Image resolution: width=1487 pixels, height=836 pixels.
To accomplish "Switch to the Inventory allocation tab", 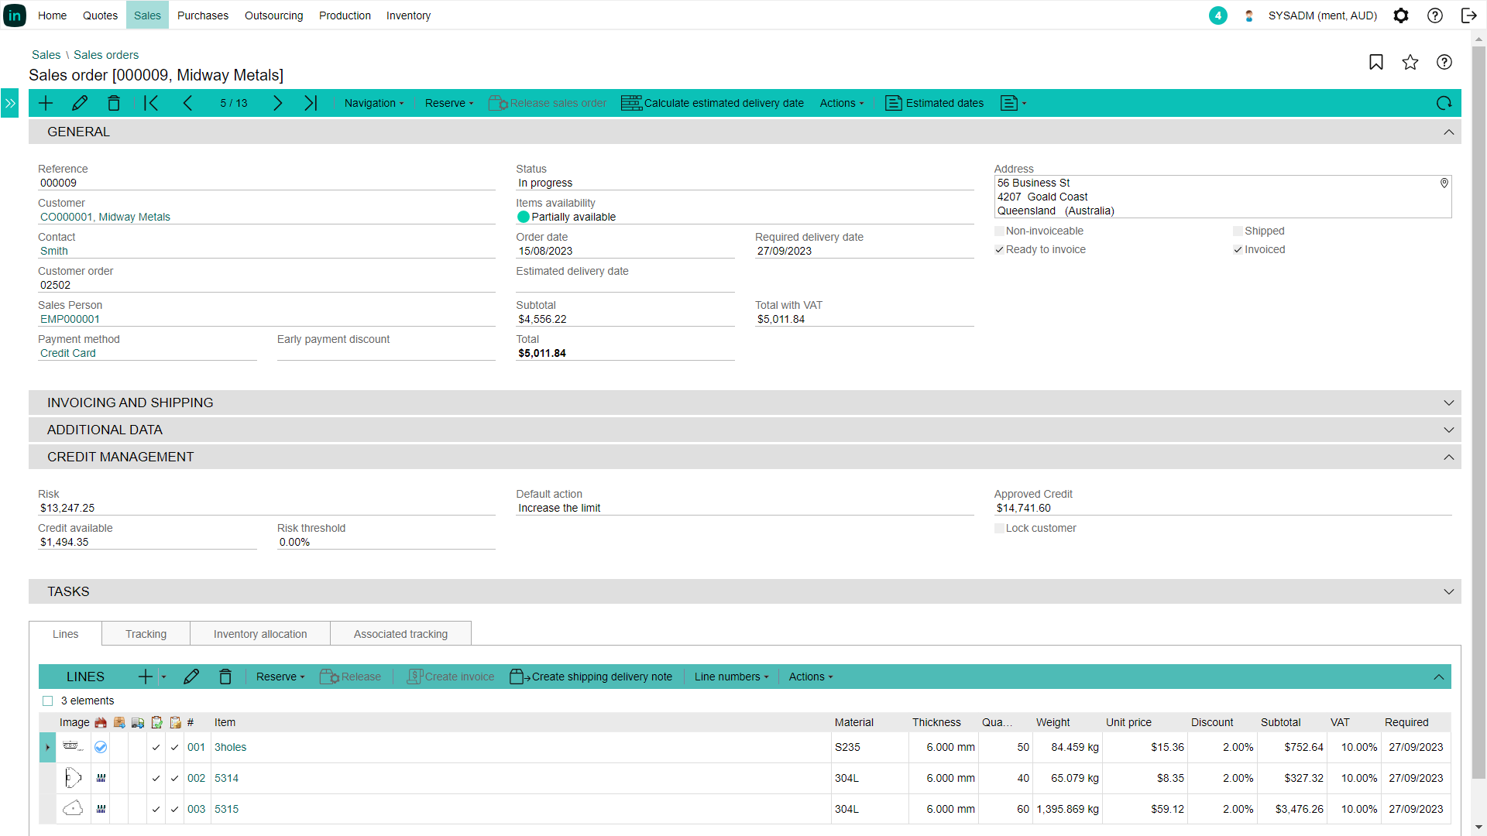I will pyautogui.click(x=260, y=634).
